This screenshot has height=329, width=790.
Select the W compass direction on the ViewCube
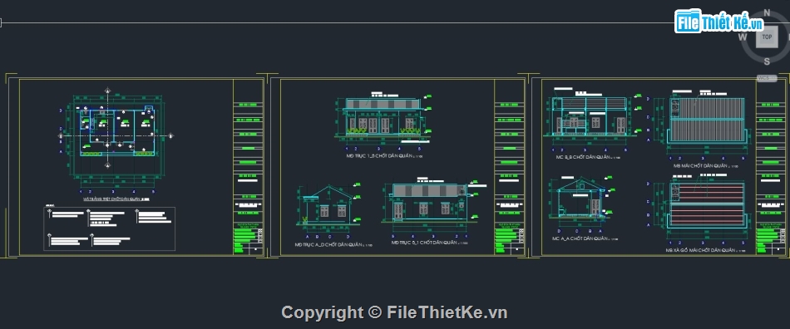[743, 37]
